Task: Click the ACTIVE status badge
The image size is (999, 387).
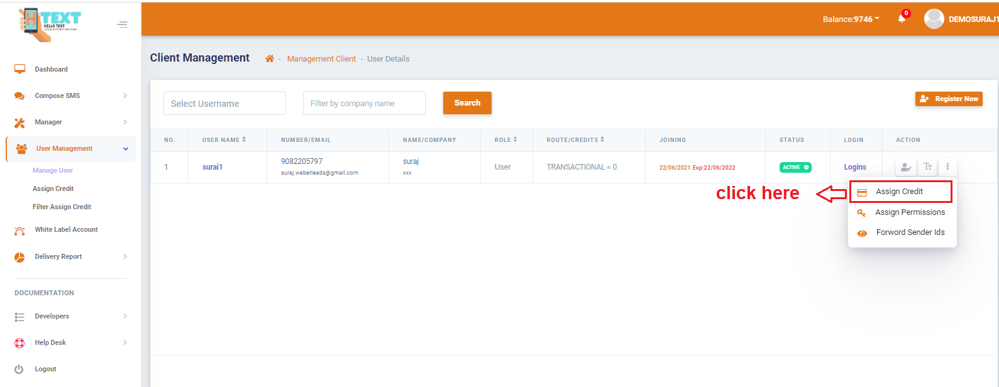Action: click(795, 167)
